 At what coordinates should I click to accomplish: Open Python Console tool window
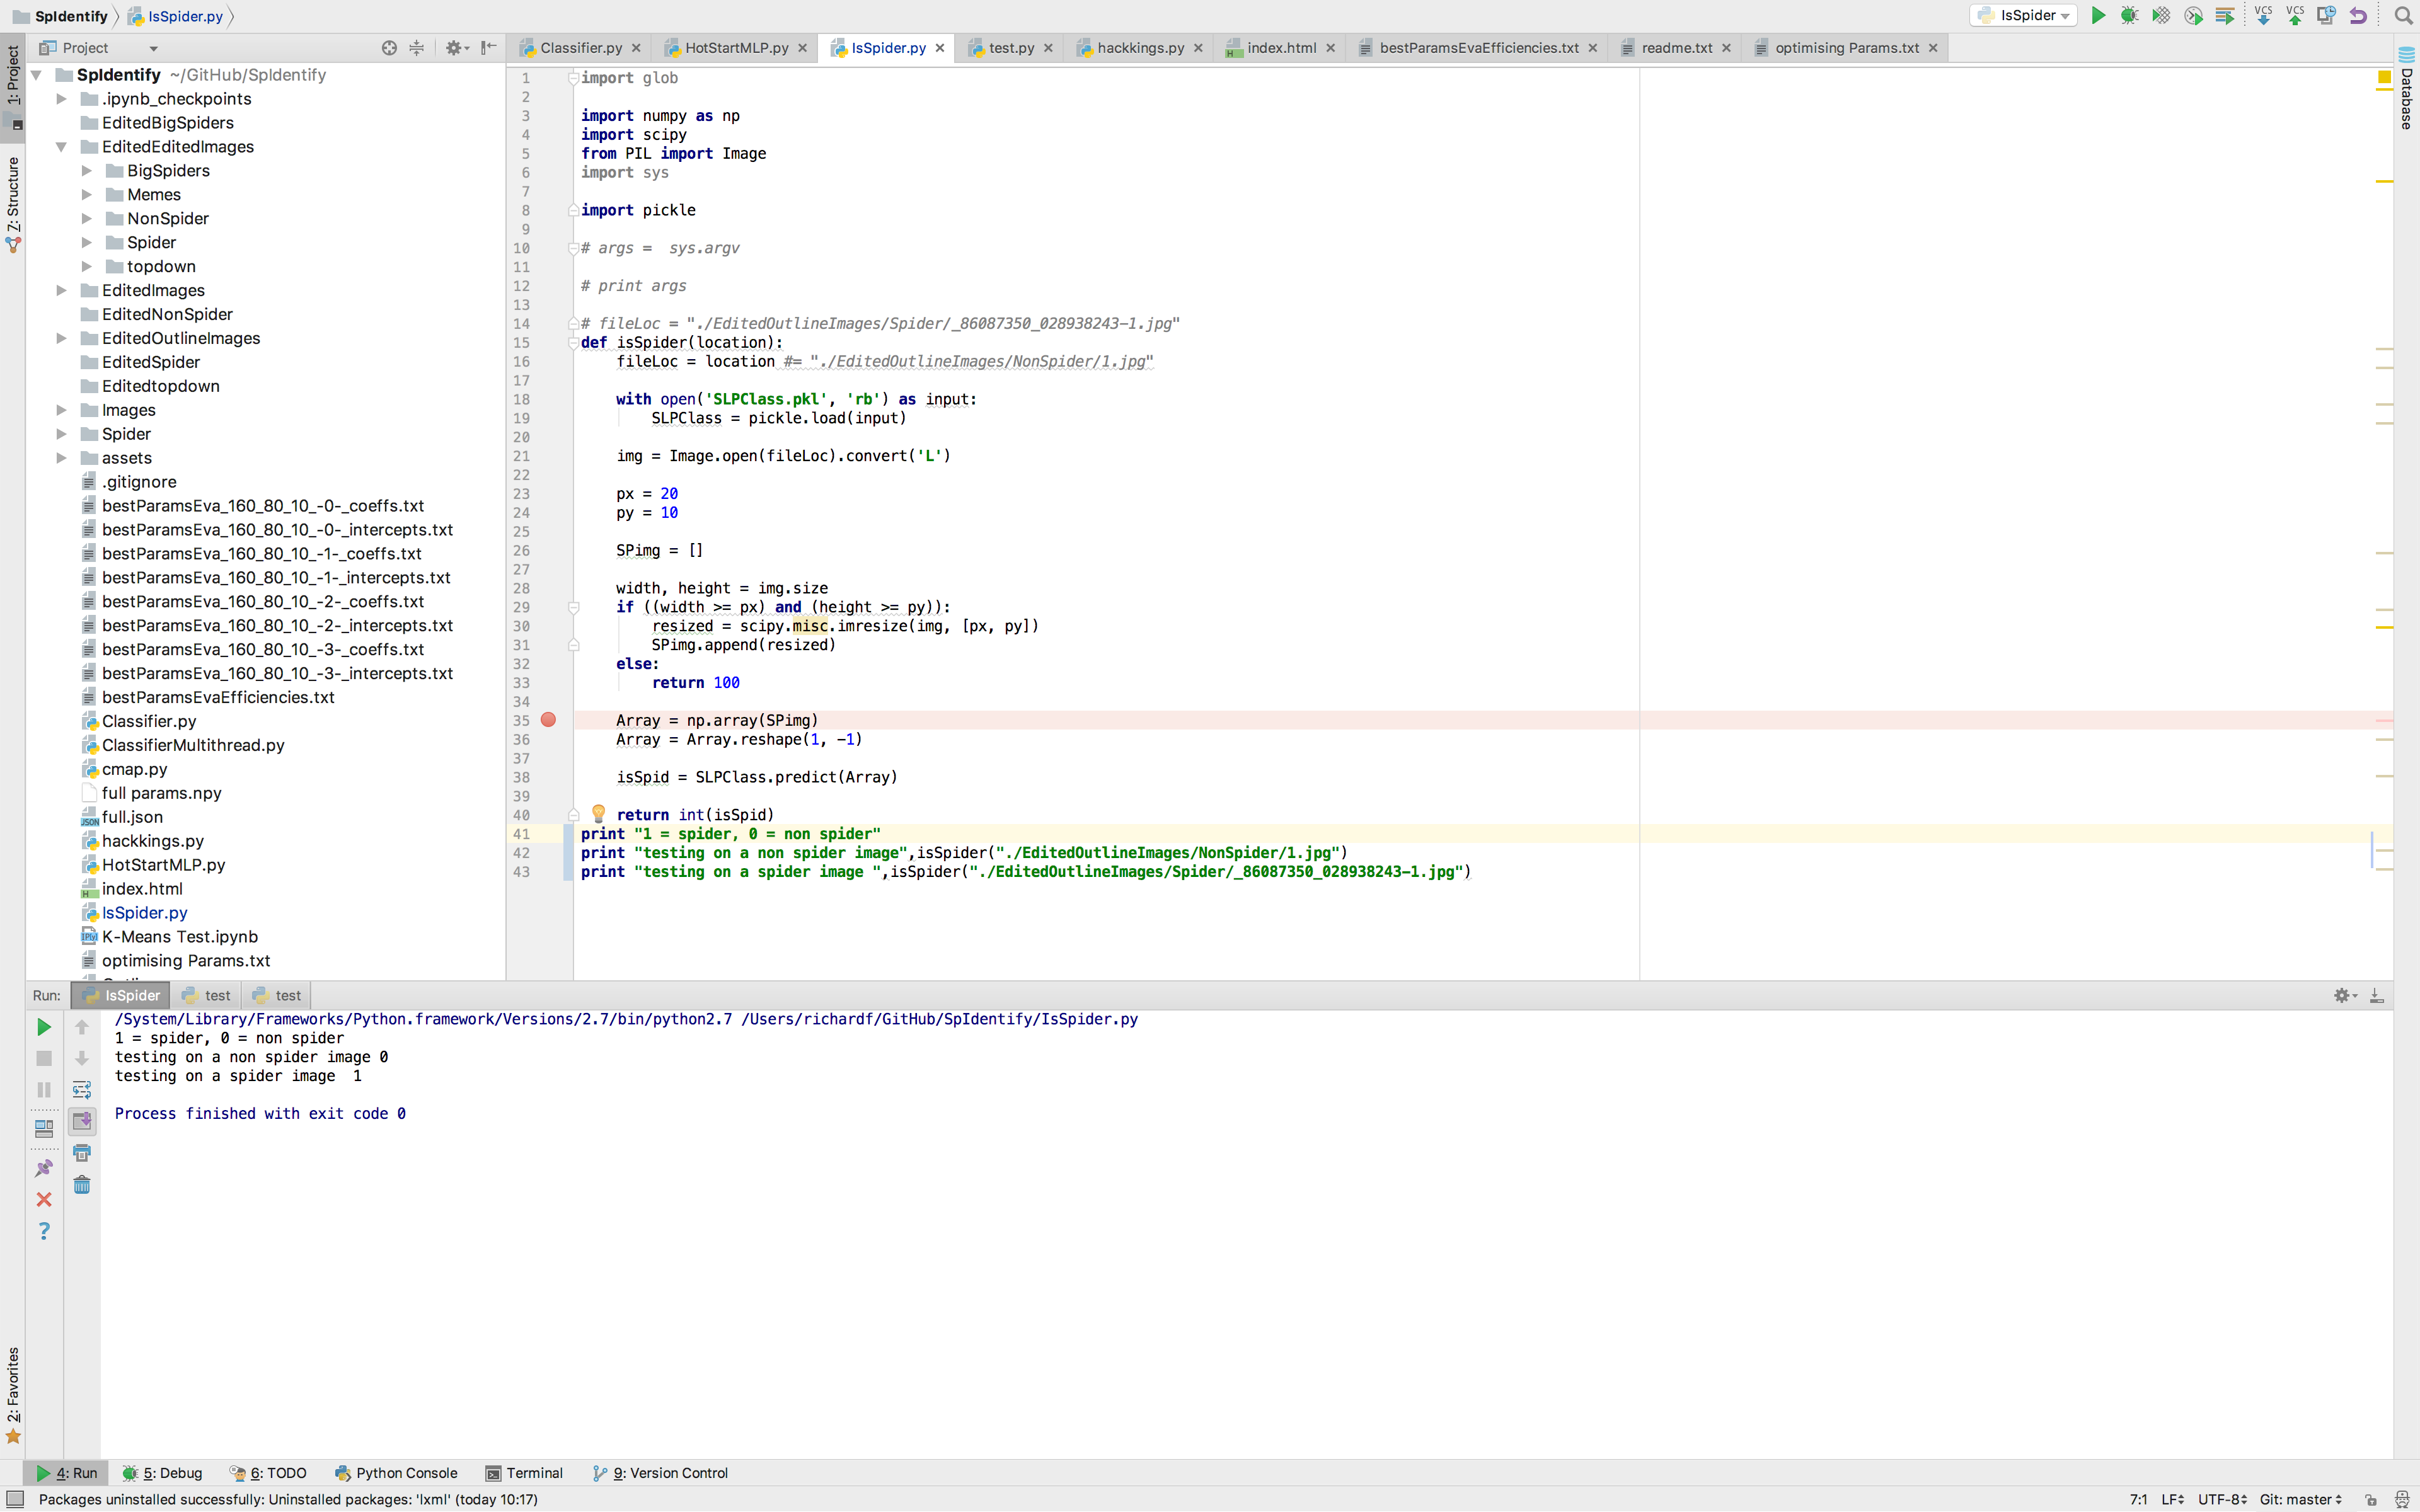click(396, 1473)
